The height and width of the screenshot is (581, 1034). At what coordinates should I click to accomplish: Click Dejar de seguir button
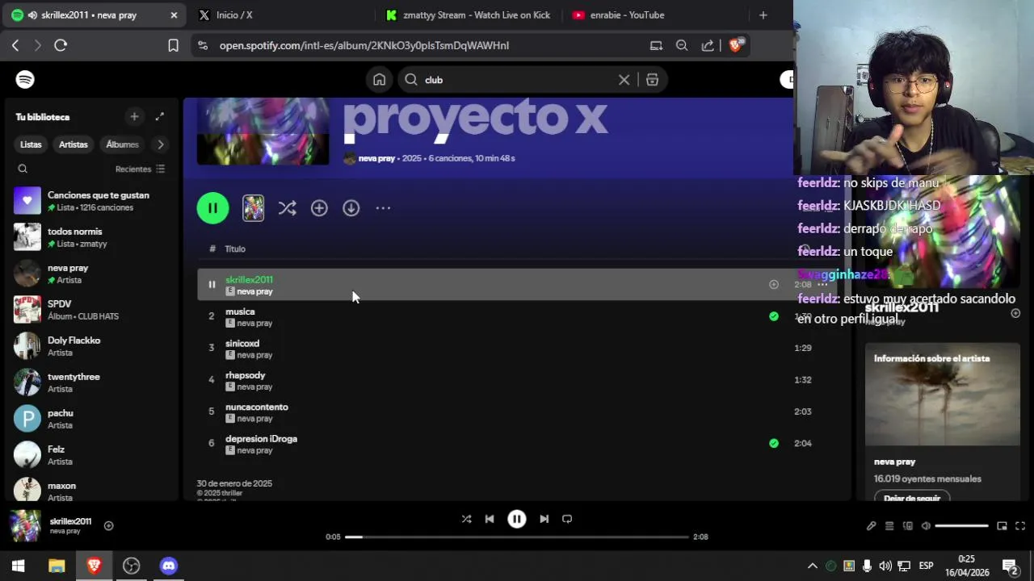[x=912, y=498]
